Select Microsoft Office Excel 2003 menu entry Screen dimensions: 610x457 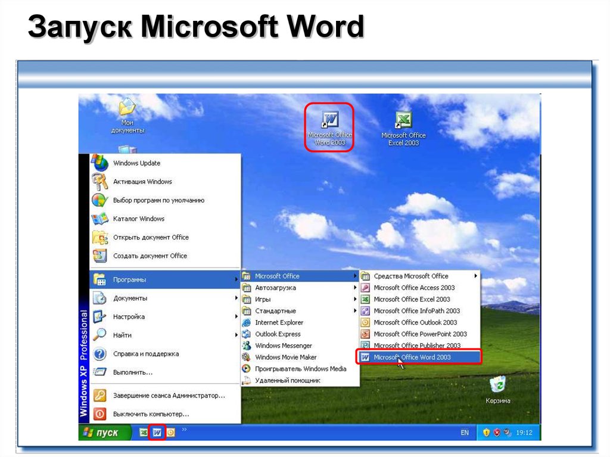pos(419,299)
